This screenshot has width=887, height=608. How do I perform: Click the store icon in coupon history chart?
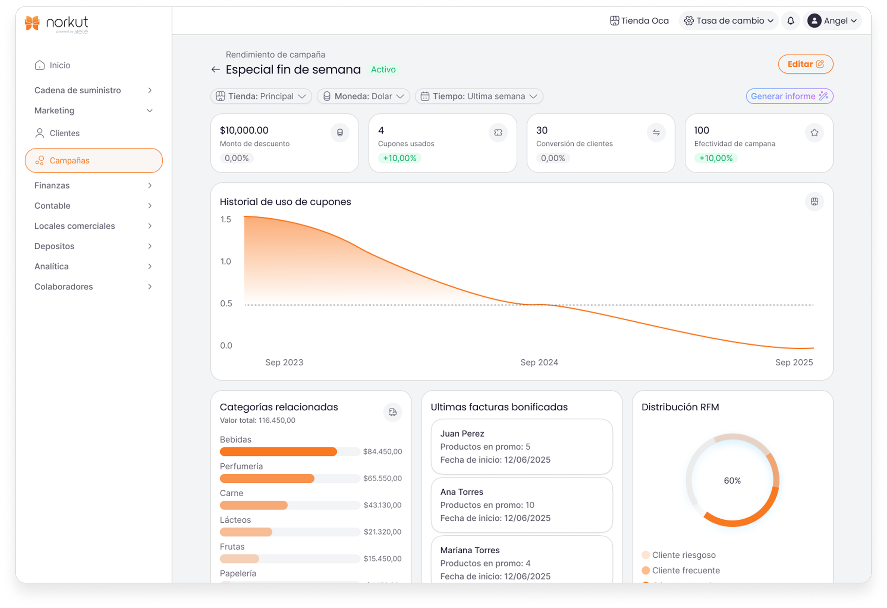click(814, 201)
